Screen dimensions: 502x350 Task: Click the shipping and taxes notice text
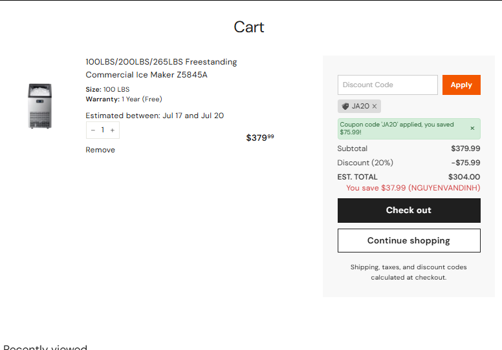coord(408,273)
